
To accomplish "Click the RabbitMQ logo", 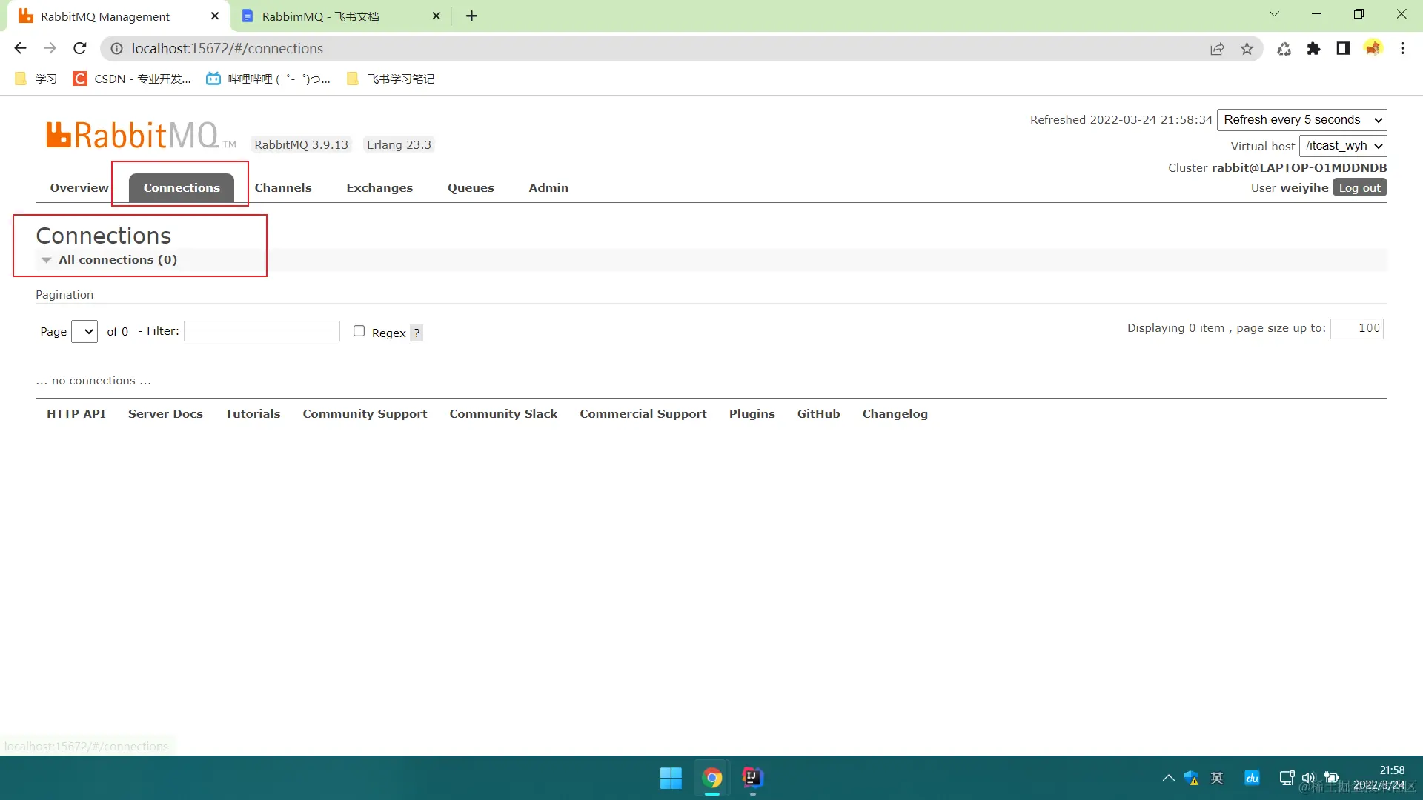I will point(133,136).
